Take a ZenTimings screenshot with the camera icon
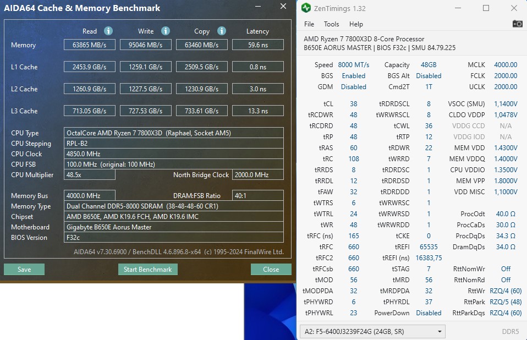Viewport: 527px width, 340px height. tap(517, 24)
